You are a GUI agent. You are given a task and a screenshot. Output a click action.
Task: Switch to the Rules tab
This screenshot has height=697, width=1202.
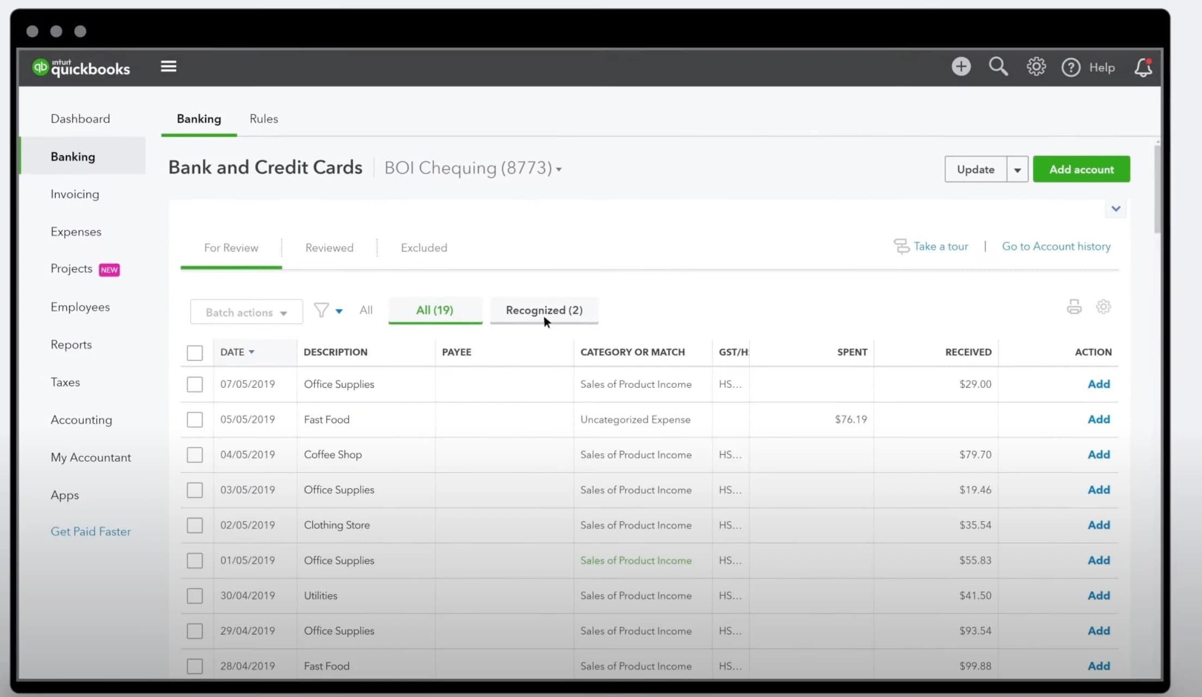tap(264, 119)
